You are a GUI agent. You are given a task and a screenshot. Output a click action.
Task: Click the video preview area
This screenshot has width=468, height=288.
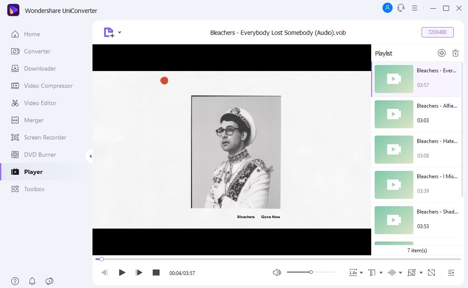231,150
